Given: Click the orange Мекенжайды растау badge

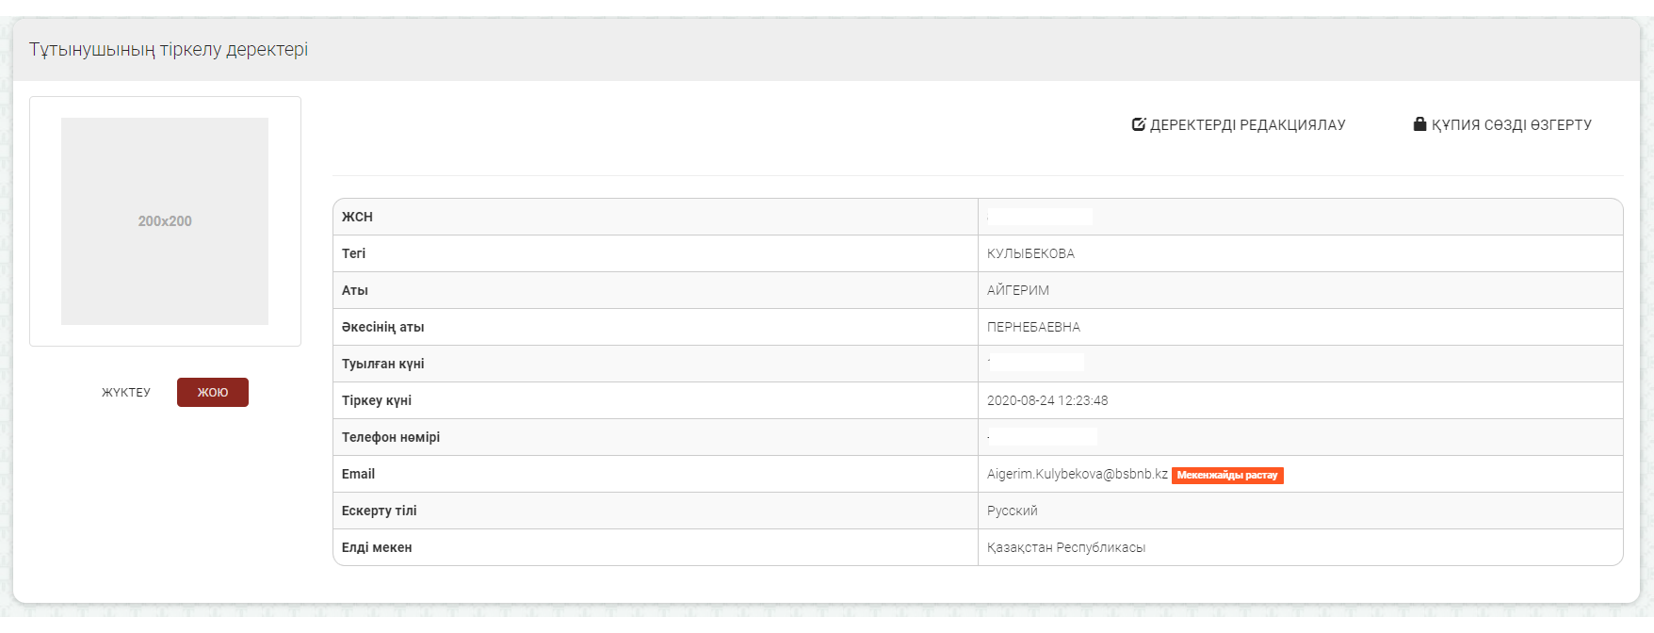Looking at the screenshot, I should pyautogui.click(x=1227, y=476).
